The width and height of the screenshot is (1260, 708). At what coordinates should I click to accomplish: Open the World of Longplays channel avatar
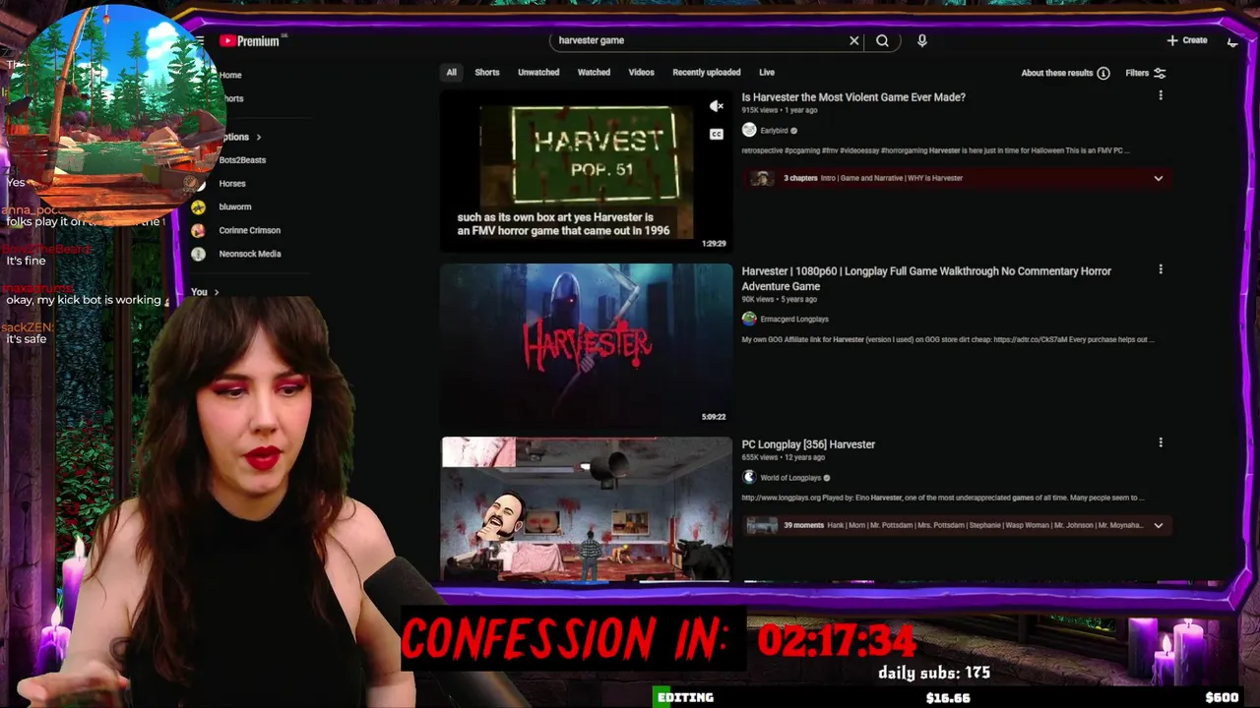pos(749,477)
